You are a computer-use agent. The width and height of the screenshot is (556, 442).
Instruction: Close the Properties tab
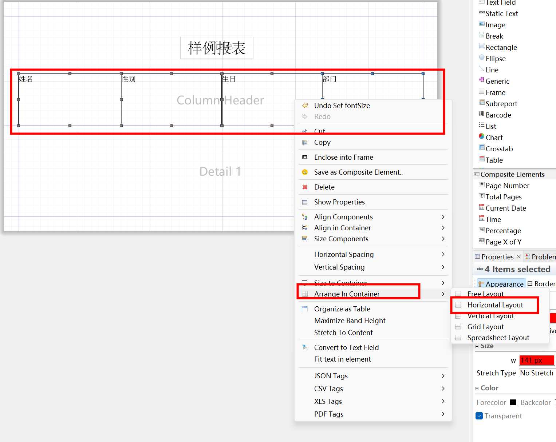point(518,257)
